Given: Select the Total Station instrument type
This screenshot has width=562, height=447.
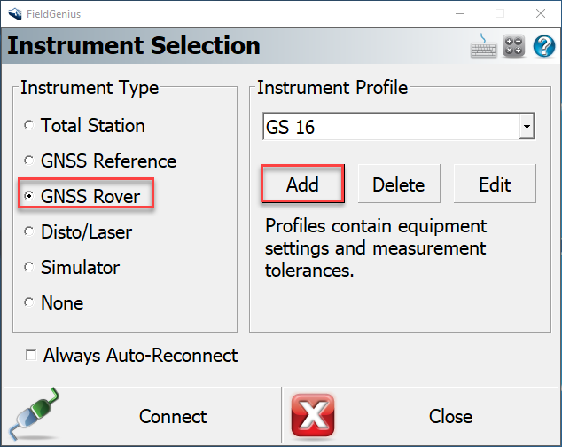Looking at the screenshot, I should click(29, 126).
